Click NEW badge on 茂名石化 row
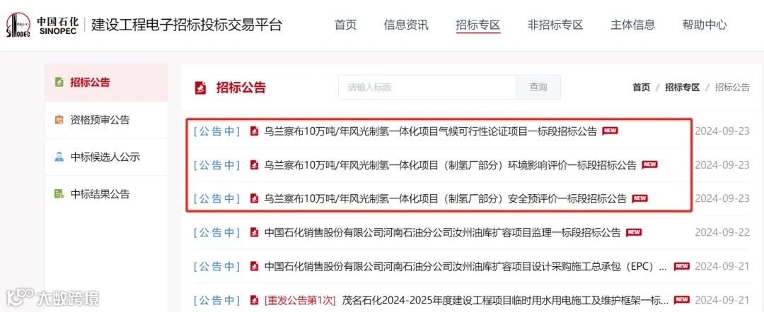Viewport: 764px width, 312px height. click(x=682, y=300)
